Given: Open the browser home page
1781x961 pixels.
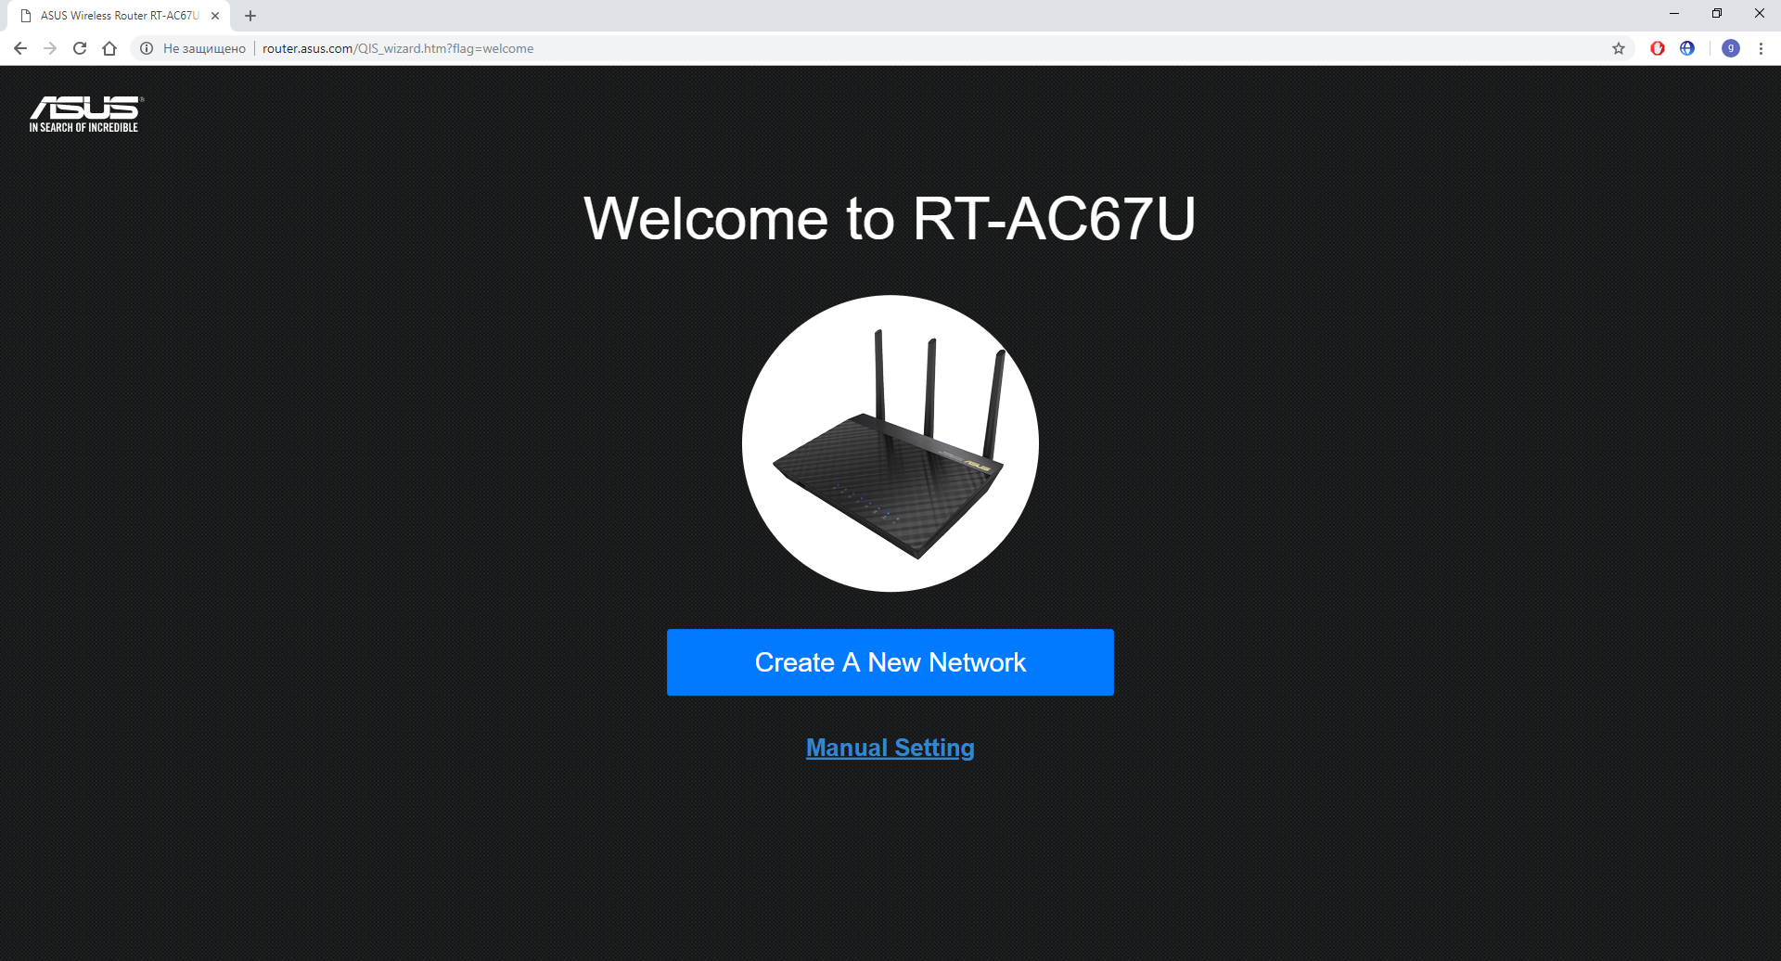Looking at the screenshot, I should [x=109, y=48].
